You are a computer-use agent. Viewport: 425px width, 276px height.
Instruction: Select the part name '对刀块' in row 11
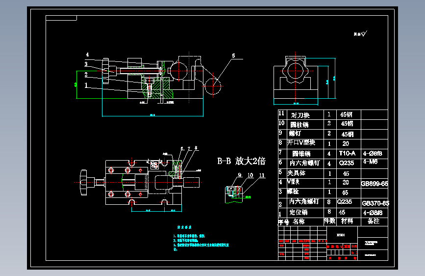[300, 115]
